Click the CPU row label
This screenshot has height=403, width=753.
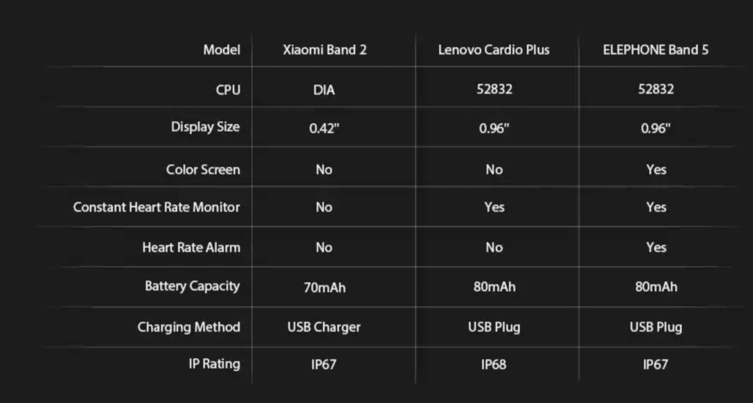(x=228, y=90)
